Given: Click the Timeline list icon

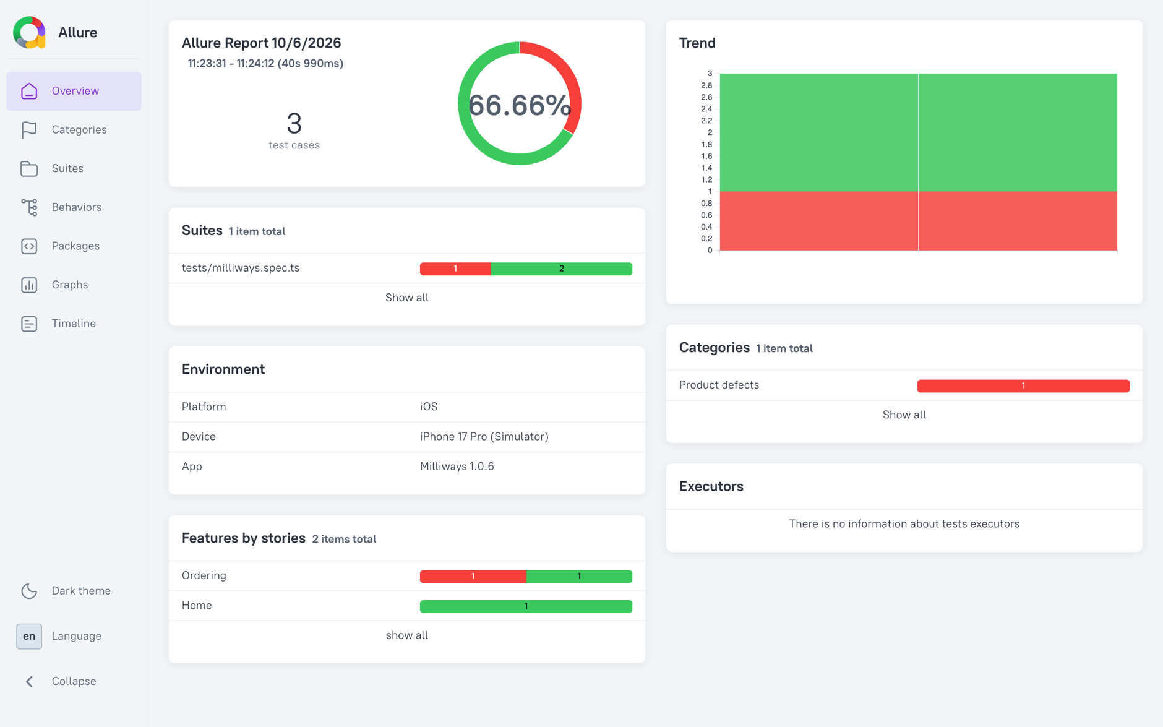Looking at the screenshot, I should [x=29, y=324].
